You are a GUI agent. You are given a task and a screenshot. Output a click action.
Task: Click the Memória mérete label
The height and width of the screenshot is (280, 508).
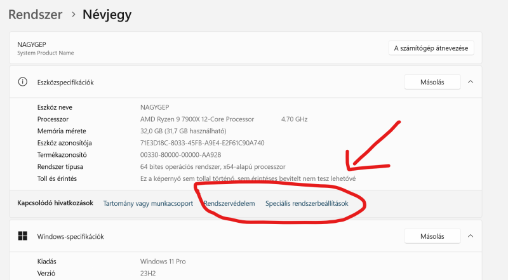(62, 131)
